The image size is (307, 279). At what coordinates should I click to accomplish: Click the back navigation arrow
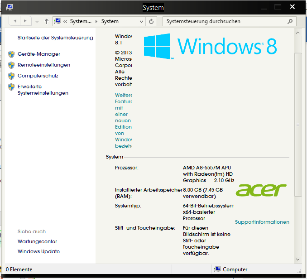coord(14,21)
